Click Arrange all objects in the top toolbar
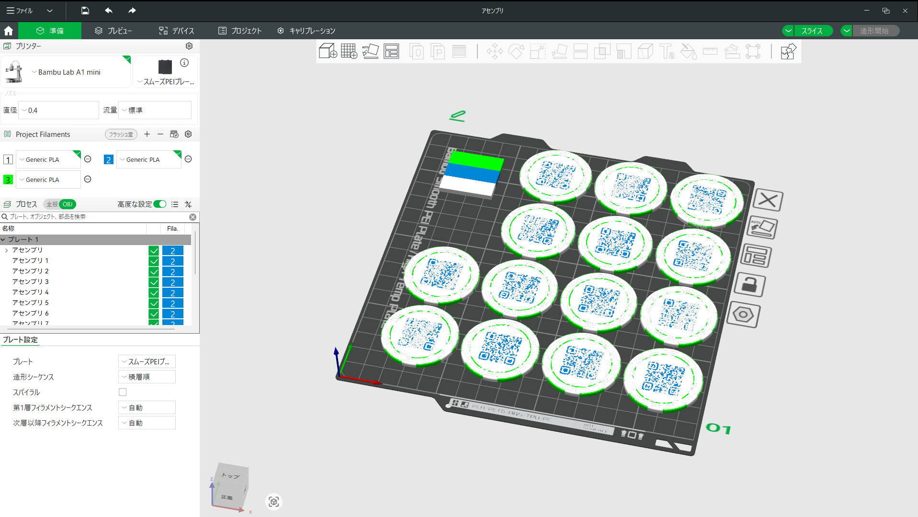Screen dimensions: 918x517 [391, 51]
